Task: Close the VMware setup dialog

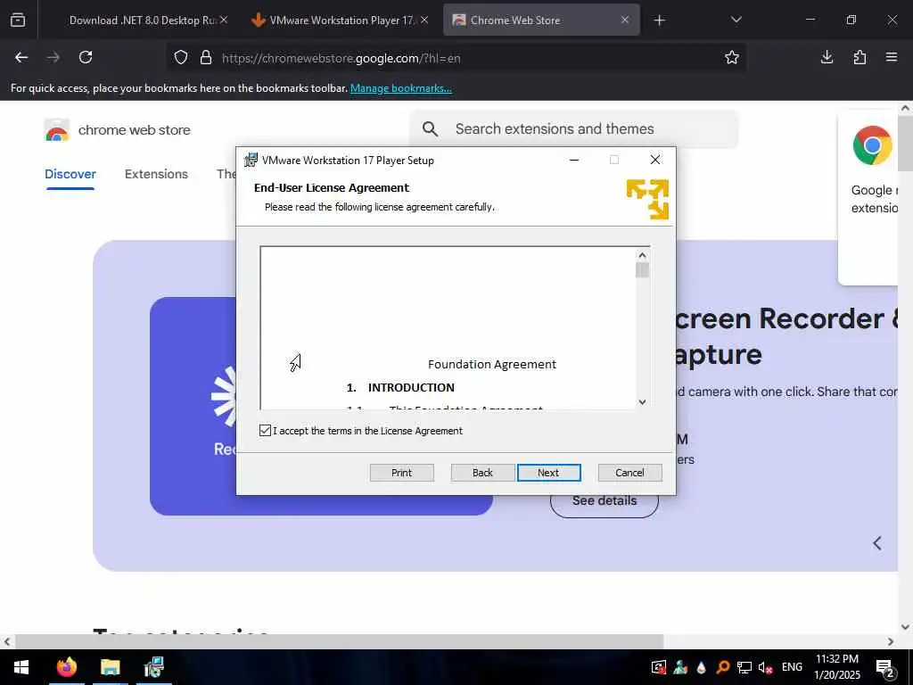Action: tap(655, 160)
